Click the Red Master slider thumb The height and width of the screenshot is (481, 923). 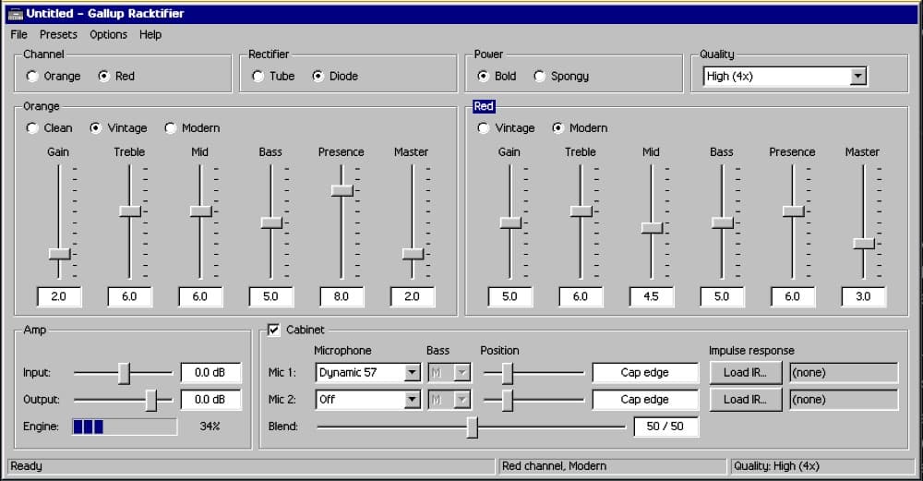point(864,244)
